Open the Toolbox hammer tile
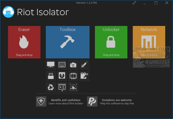The image size is (173, 119). 68,42
